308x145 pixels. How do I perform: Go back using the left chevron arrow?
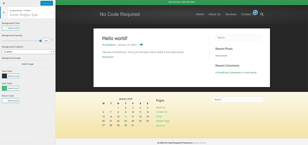(x=3, y=13)
